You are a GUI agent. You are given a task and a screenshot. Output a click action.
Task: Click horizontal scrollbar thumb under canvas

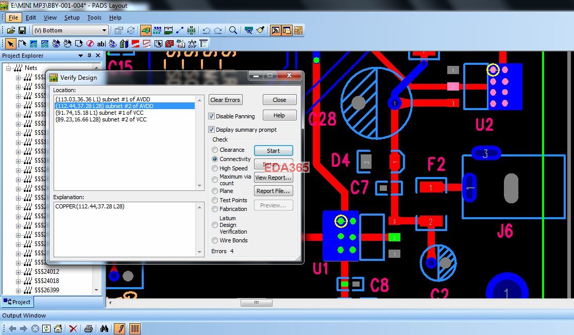pos(256,303)
